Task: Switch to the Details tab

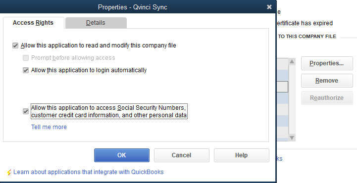Action: (x=96, y=23)
